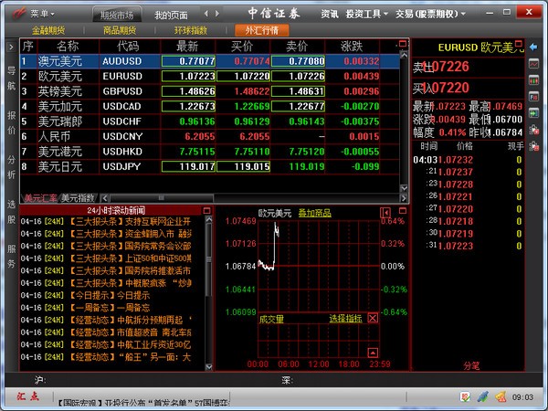Expand the left navigation sidebar arrow
This screenshot has width=548, height=411.
click(11, 47)
